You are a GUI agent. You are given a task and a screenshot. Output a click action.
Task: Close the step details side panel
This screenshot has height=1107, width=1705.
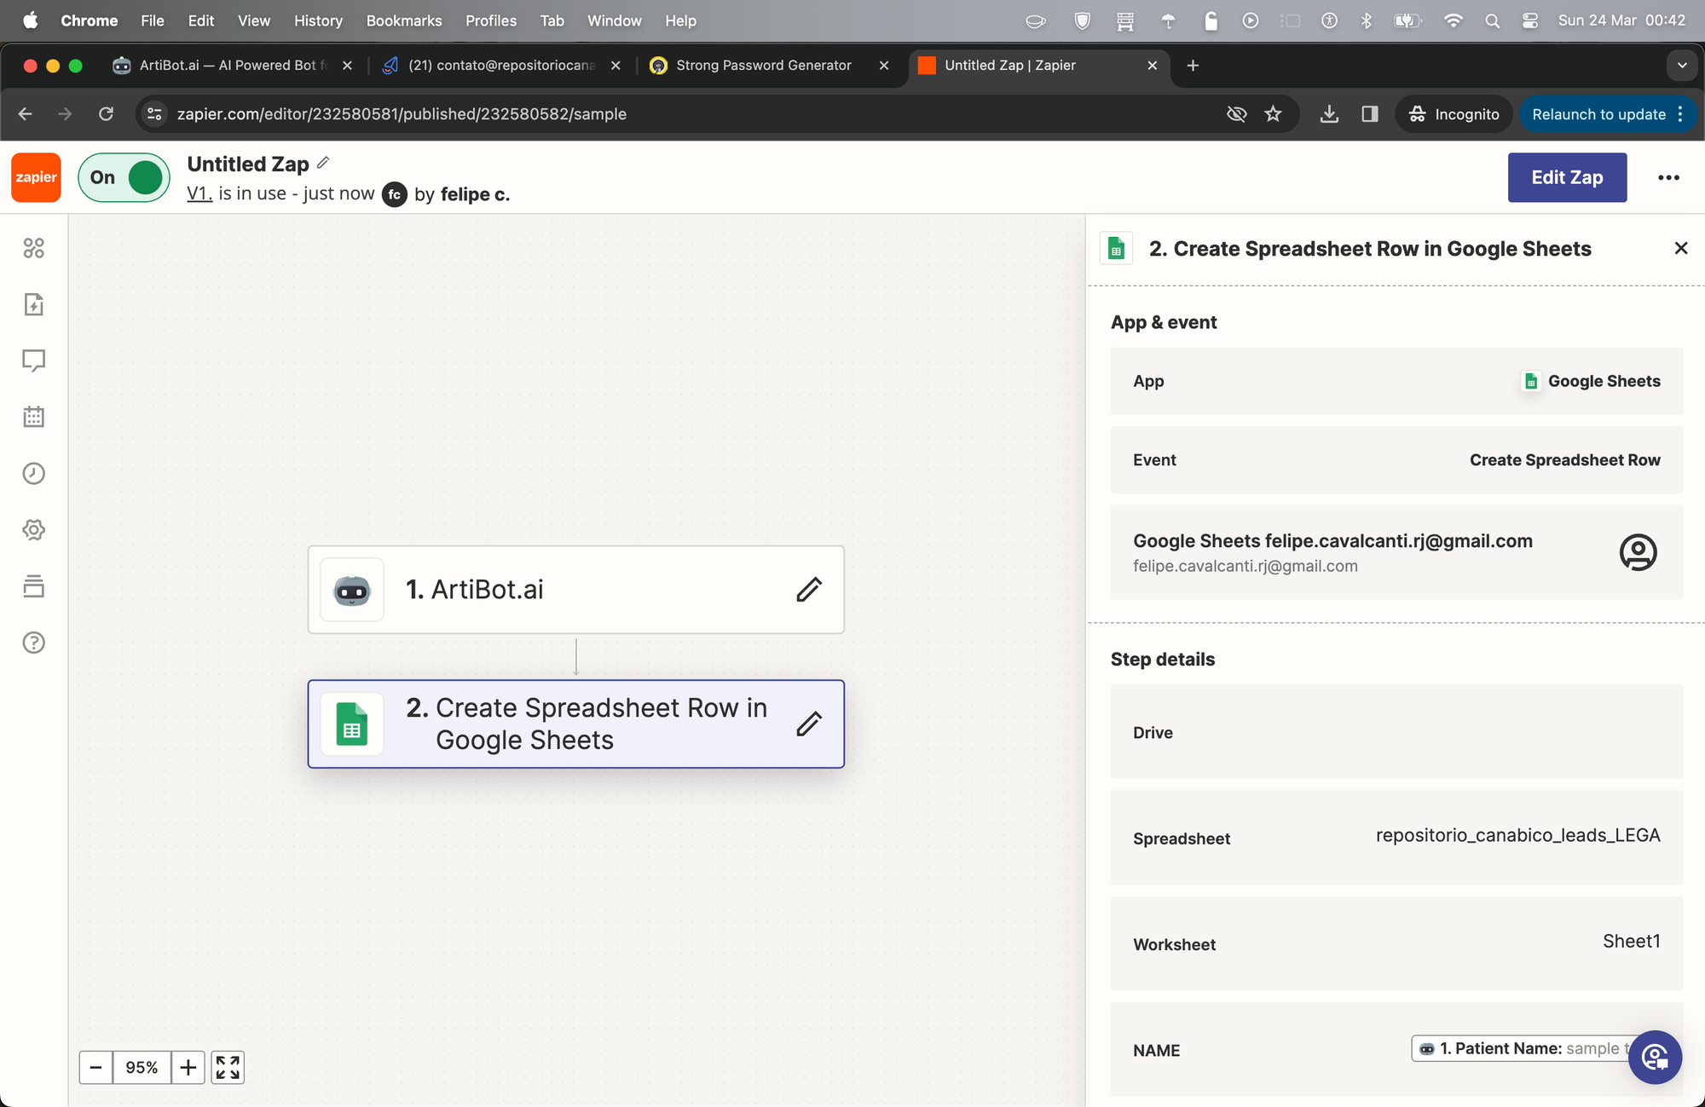pyautogui.click(x=1681, y=248)
